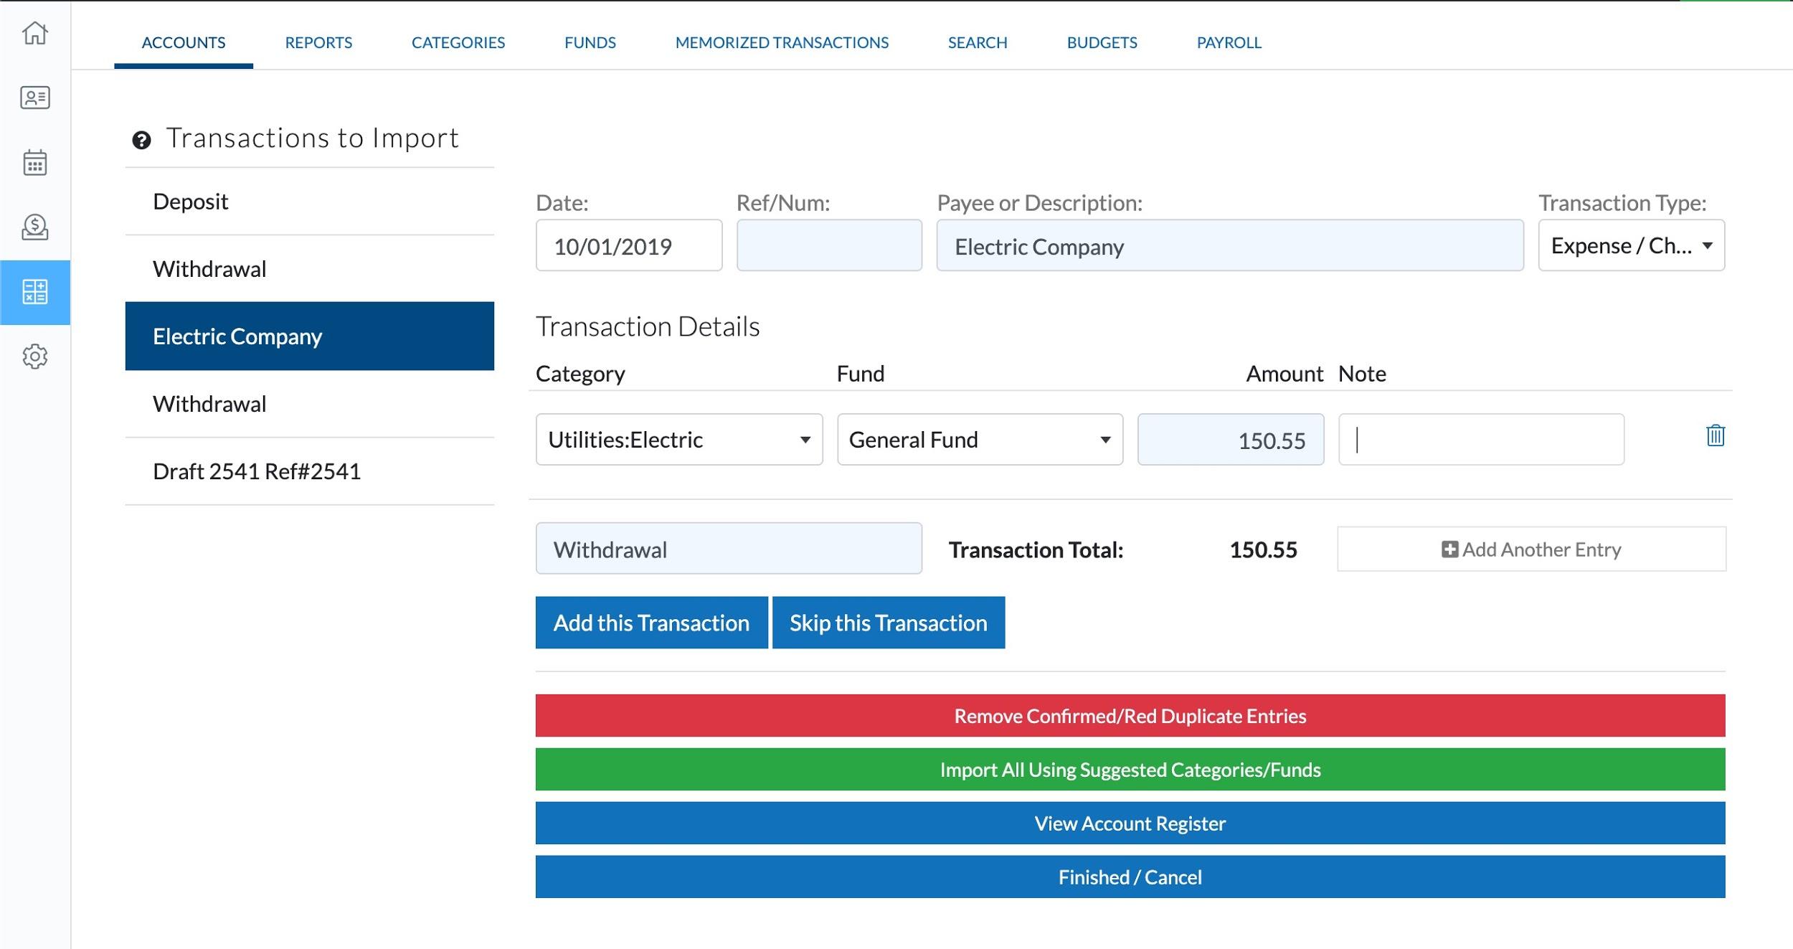Expand the Category dropdown for Utilities:Electric
1793x949 pixels.
pos(804,439)
